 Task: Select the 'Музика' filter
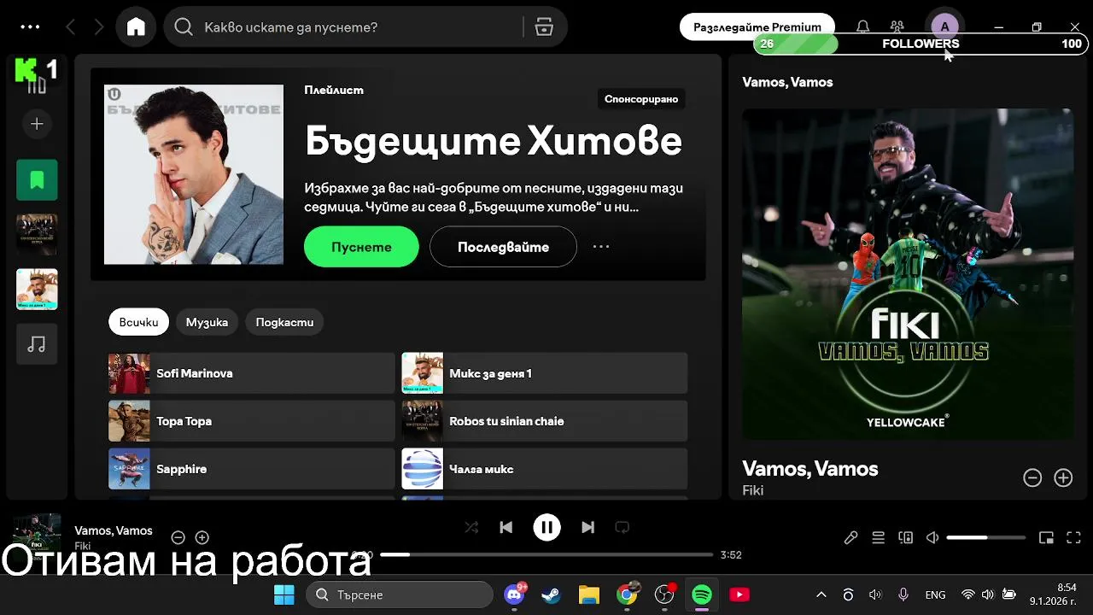207,322
